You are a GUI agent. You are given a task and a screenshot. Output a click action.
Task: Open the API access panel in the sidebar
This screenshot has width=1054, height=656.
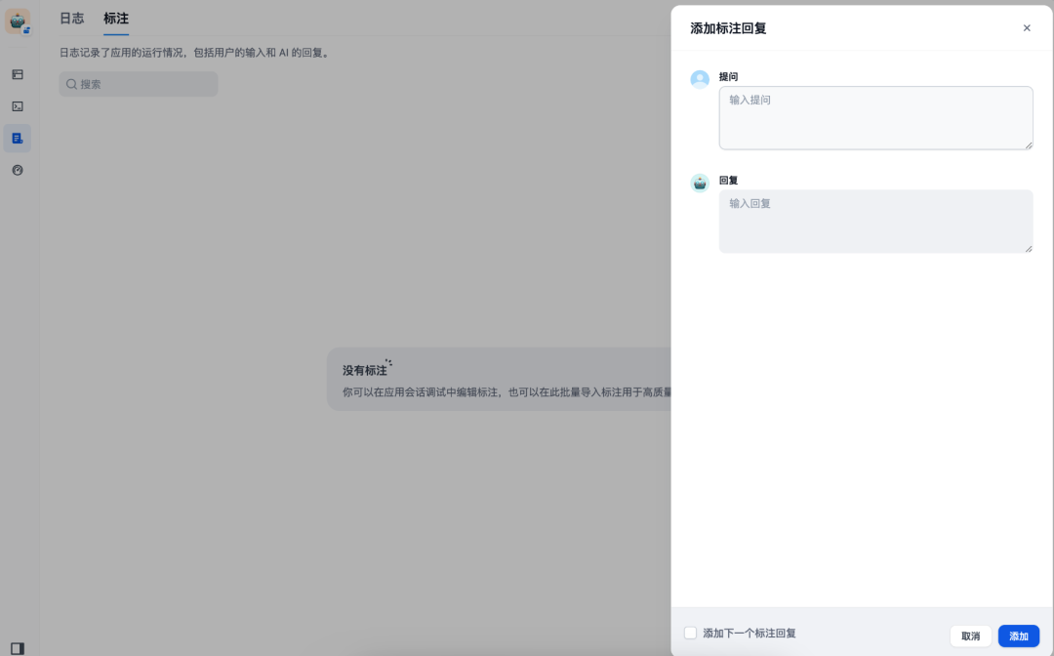[x=17, y=106]
